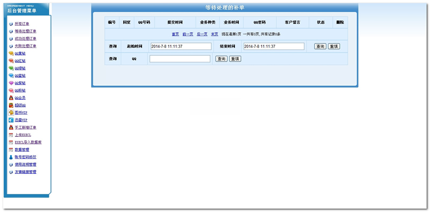
Task: Open the QQ会员 link
Action: (20, 98)
